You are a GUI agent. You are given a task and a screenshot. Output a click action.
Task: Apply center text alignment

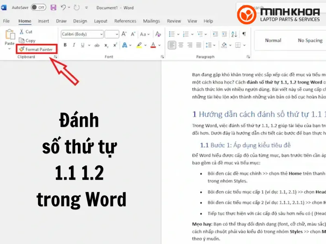tap(181, 45)
